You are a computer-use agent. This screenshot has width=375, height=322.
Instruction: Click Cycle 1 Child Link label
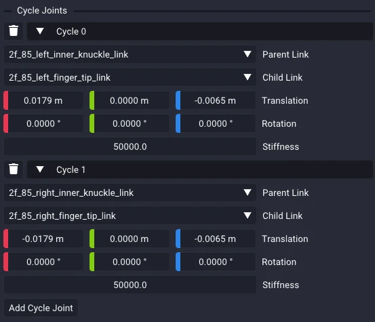tap(282, 216)
